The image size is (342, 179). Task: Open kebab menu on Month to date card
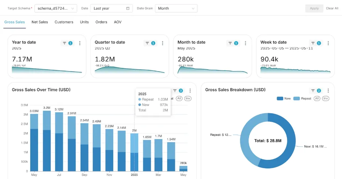245,43
